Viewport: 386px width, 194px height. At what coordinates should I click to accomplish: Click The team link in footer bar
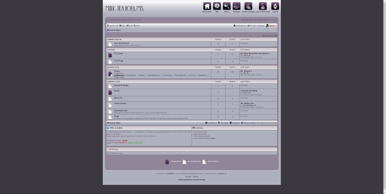click(x=223, y=123)
